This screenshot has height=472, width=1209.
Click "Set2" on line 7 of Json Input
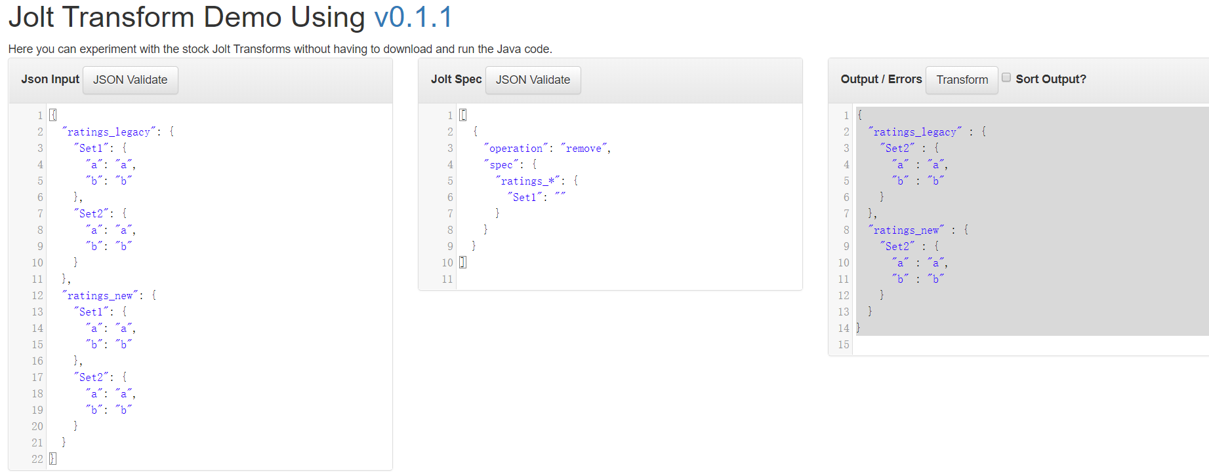pos(91,213)
